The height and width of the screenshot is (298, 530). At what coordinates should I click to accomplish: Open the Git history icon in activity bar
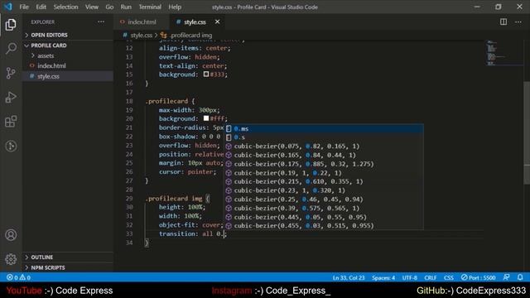[11, 146]
